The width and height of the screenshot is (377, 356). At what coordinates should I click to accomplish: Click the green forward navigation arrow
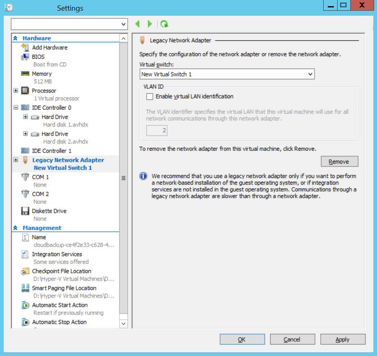click(150, 24)
